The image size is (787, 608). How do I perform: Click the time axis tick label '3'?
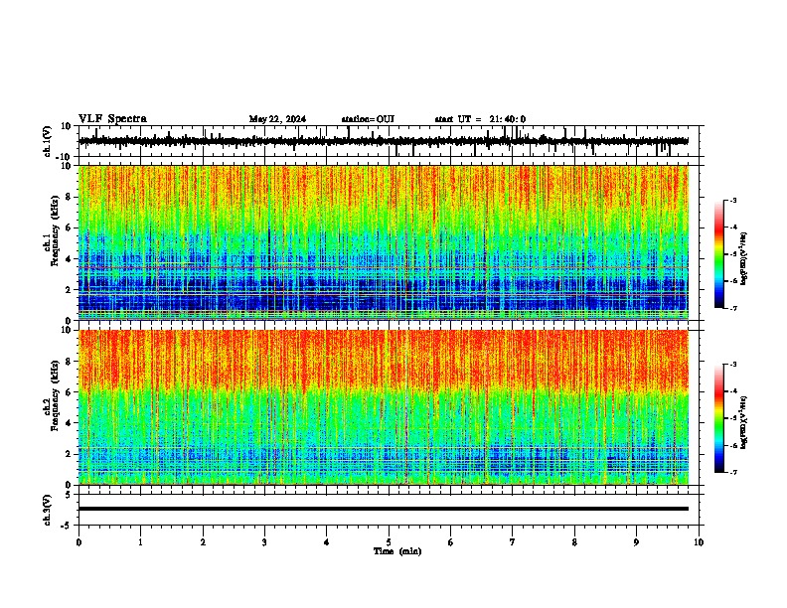[264, 542]
